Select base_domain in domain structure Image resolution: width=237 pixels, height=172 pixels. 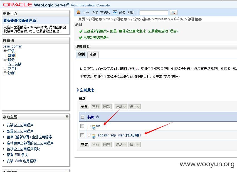coord(13,46)
